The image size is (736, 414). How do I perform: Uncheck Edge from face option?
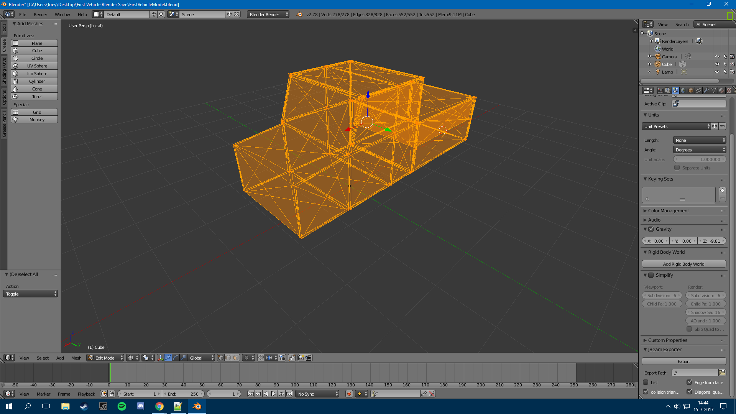pos(689,382)
